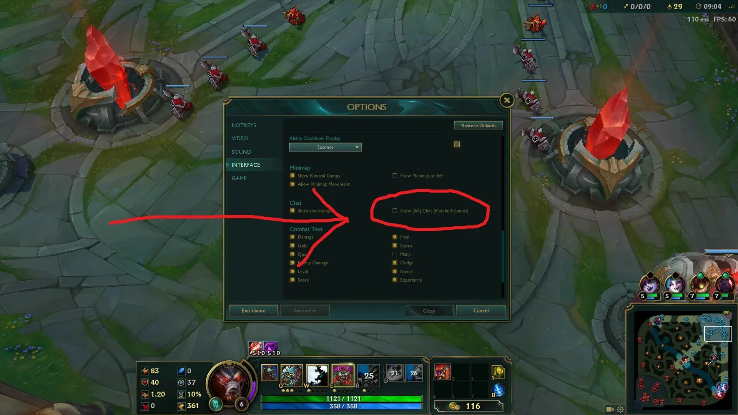Click the attack damage icon in stats

(x=143, y=371)
